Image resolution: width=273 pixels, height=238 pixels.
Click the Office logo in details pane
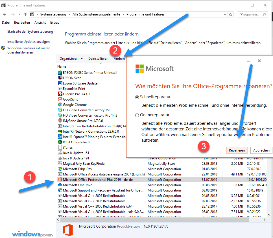point(68,230)
